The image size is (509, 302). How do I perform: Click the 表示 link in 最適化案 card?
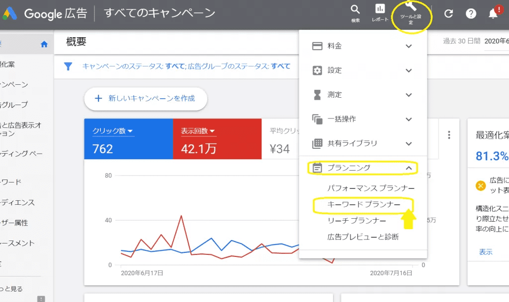pyautogui.click(x=486, y=252)
